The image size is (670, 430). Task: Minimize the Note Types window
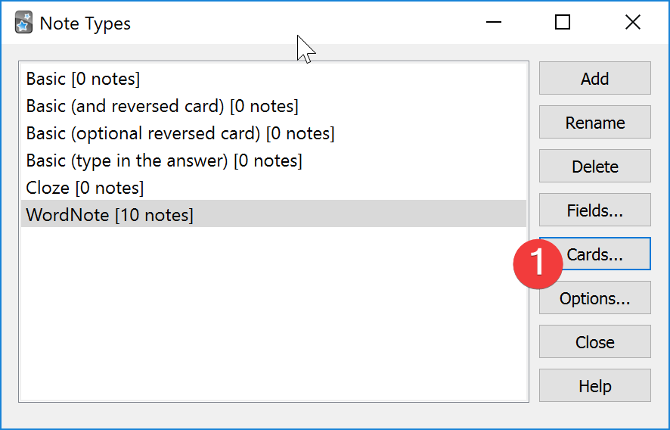pyautogui.click(x=493, y=23)
